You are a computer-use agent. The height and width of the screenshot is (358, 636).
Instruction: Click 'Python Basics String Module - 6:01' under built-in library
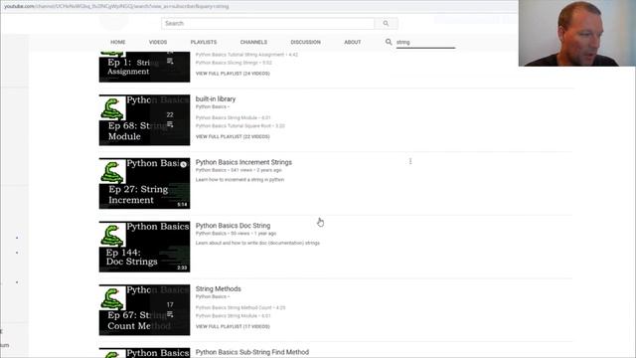[233, 117]
